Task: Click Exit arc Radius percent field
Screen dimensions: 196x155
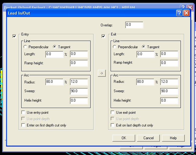Action: (x=145, y=82)
